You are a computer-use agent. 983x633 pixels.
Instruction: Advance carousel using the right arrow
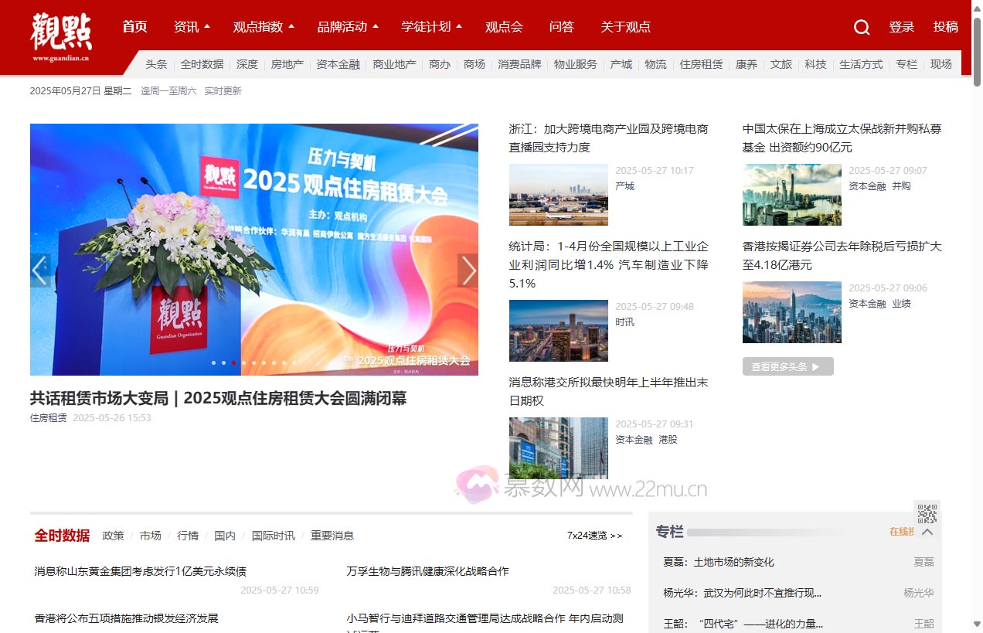(469, 270)
